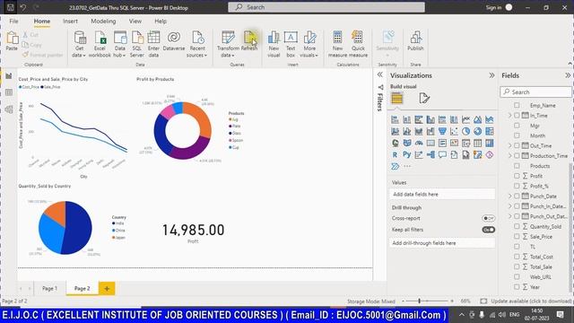Expand the Punch_Date field
574x323 pixels.
coord(510,196)
